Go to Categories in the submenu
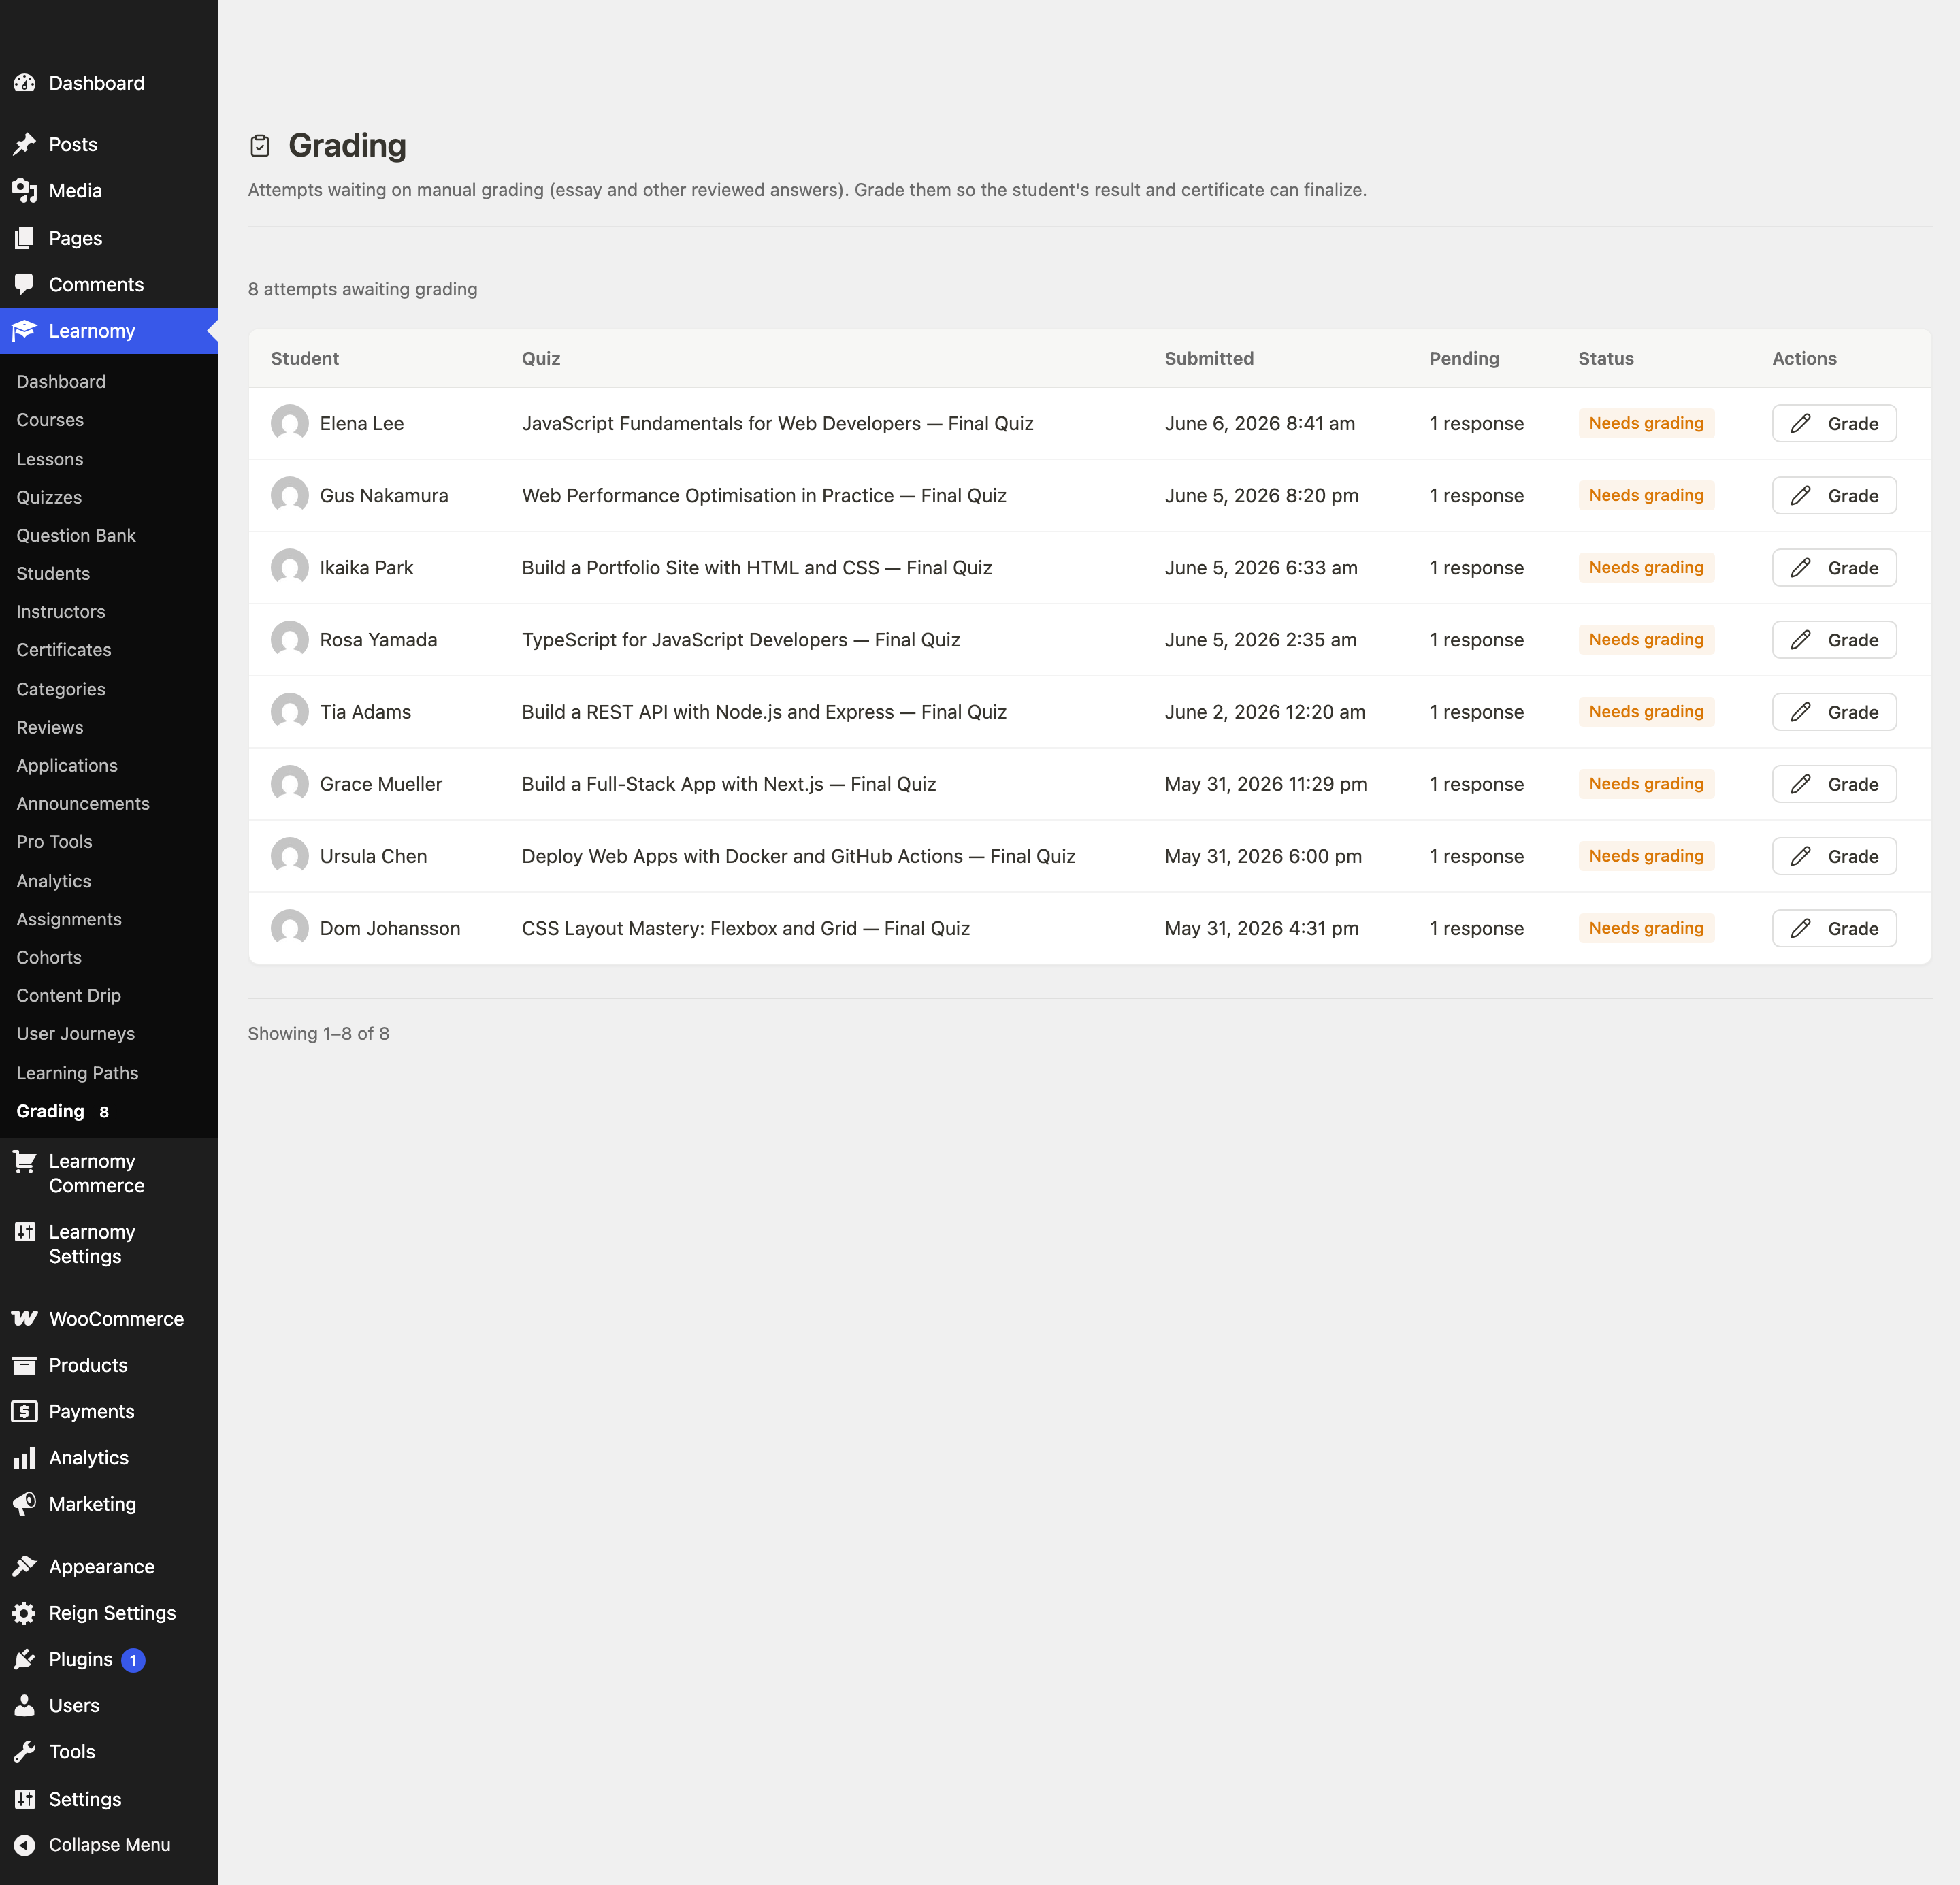The width and height of the screenshot is (1960, 1885). click(61, 689)
